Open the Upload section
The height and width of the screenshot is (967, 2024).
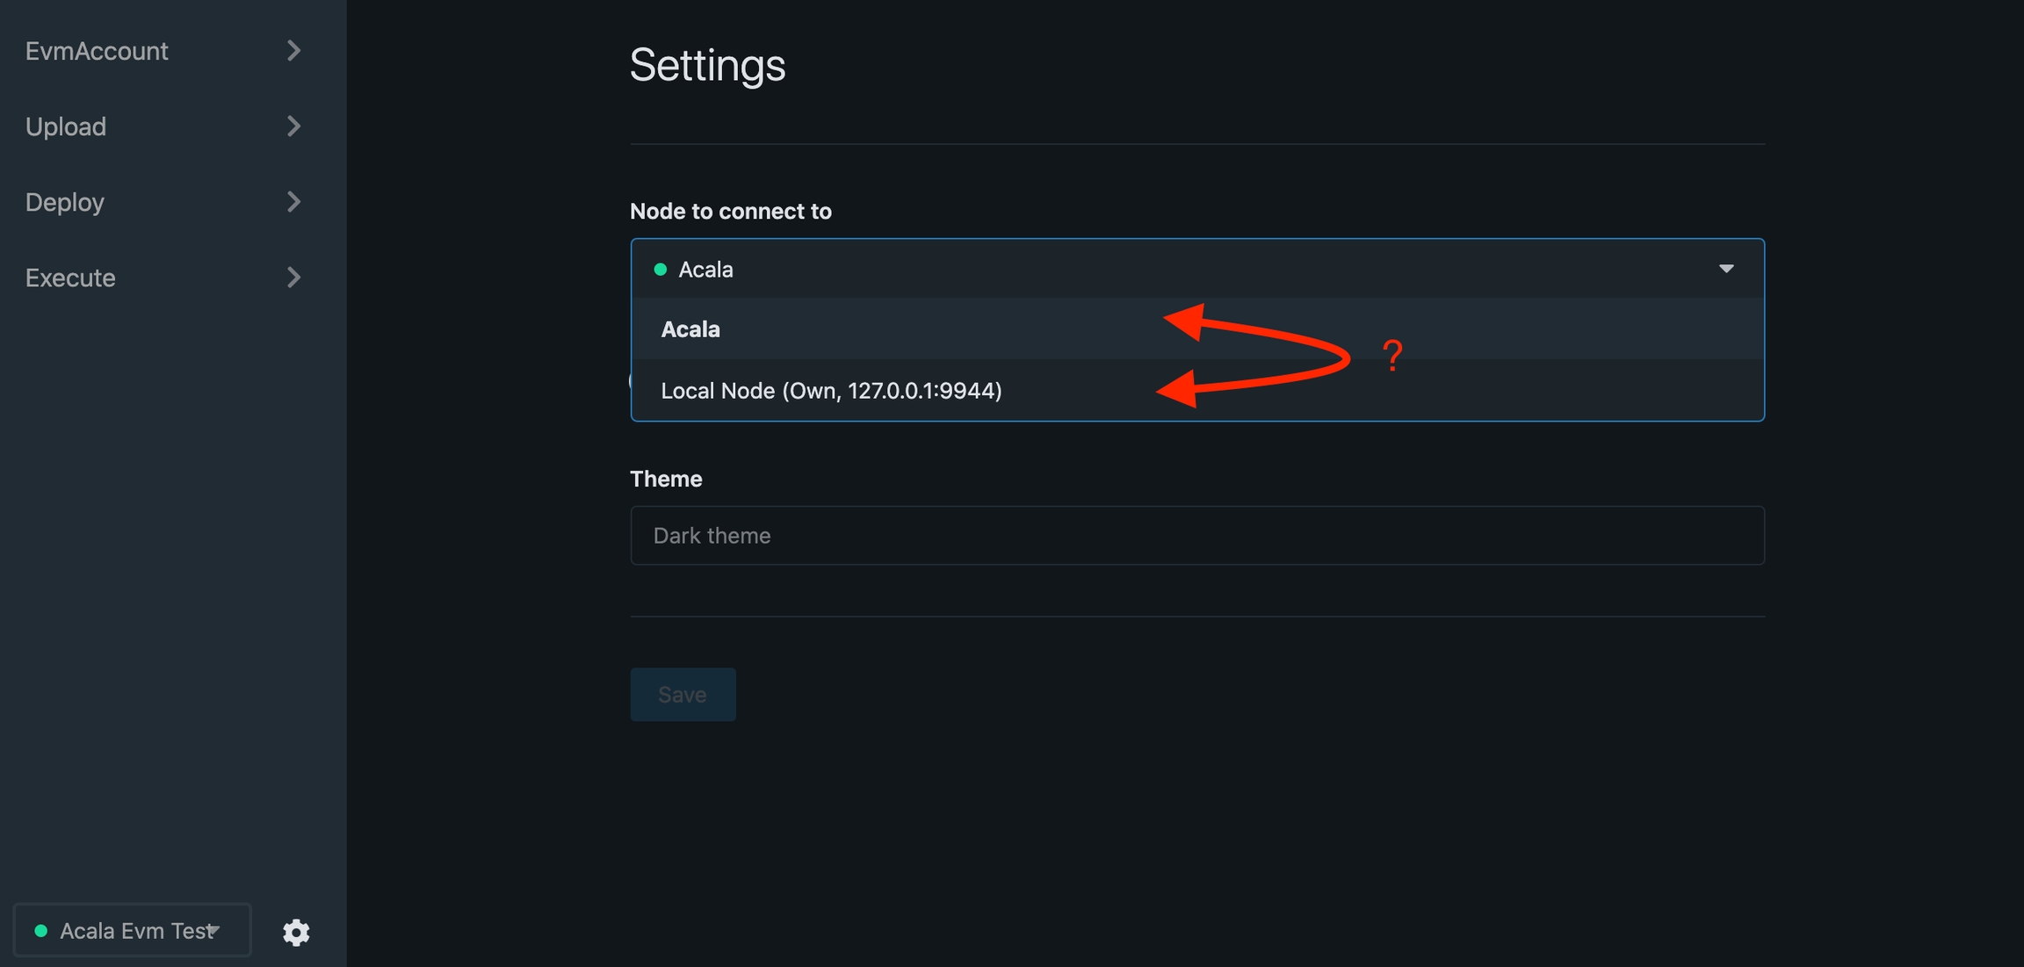(x=66, y=126)
